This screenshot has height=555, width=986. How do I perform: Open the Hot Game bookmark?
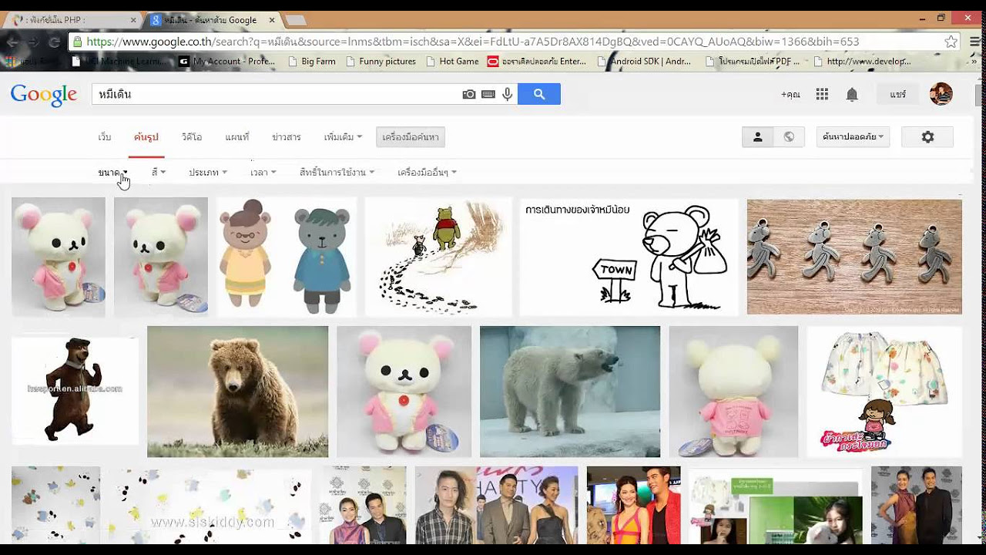pos(451,61)
